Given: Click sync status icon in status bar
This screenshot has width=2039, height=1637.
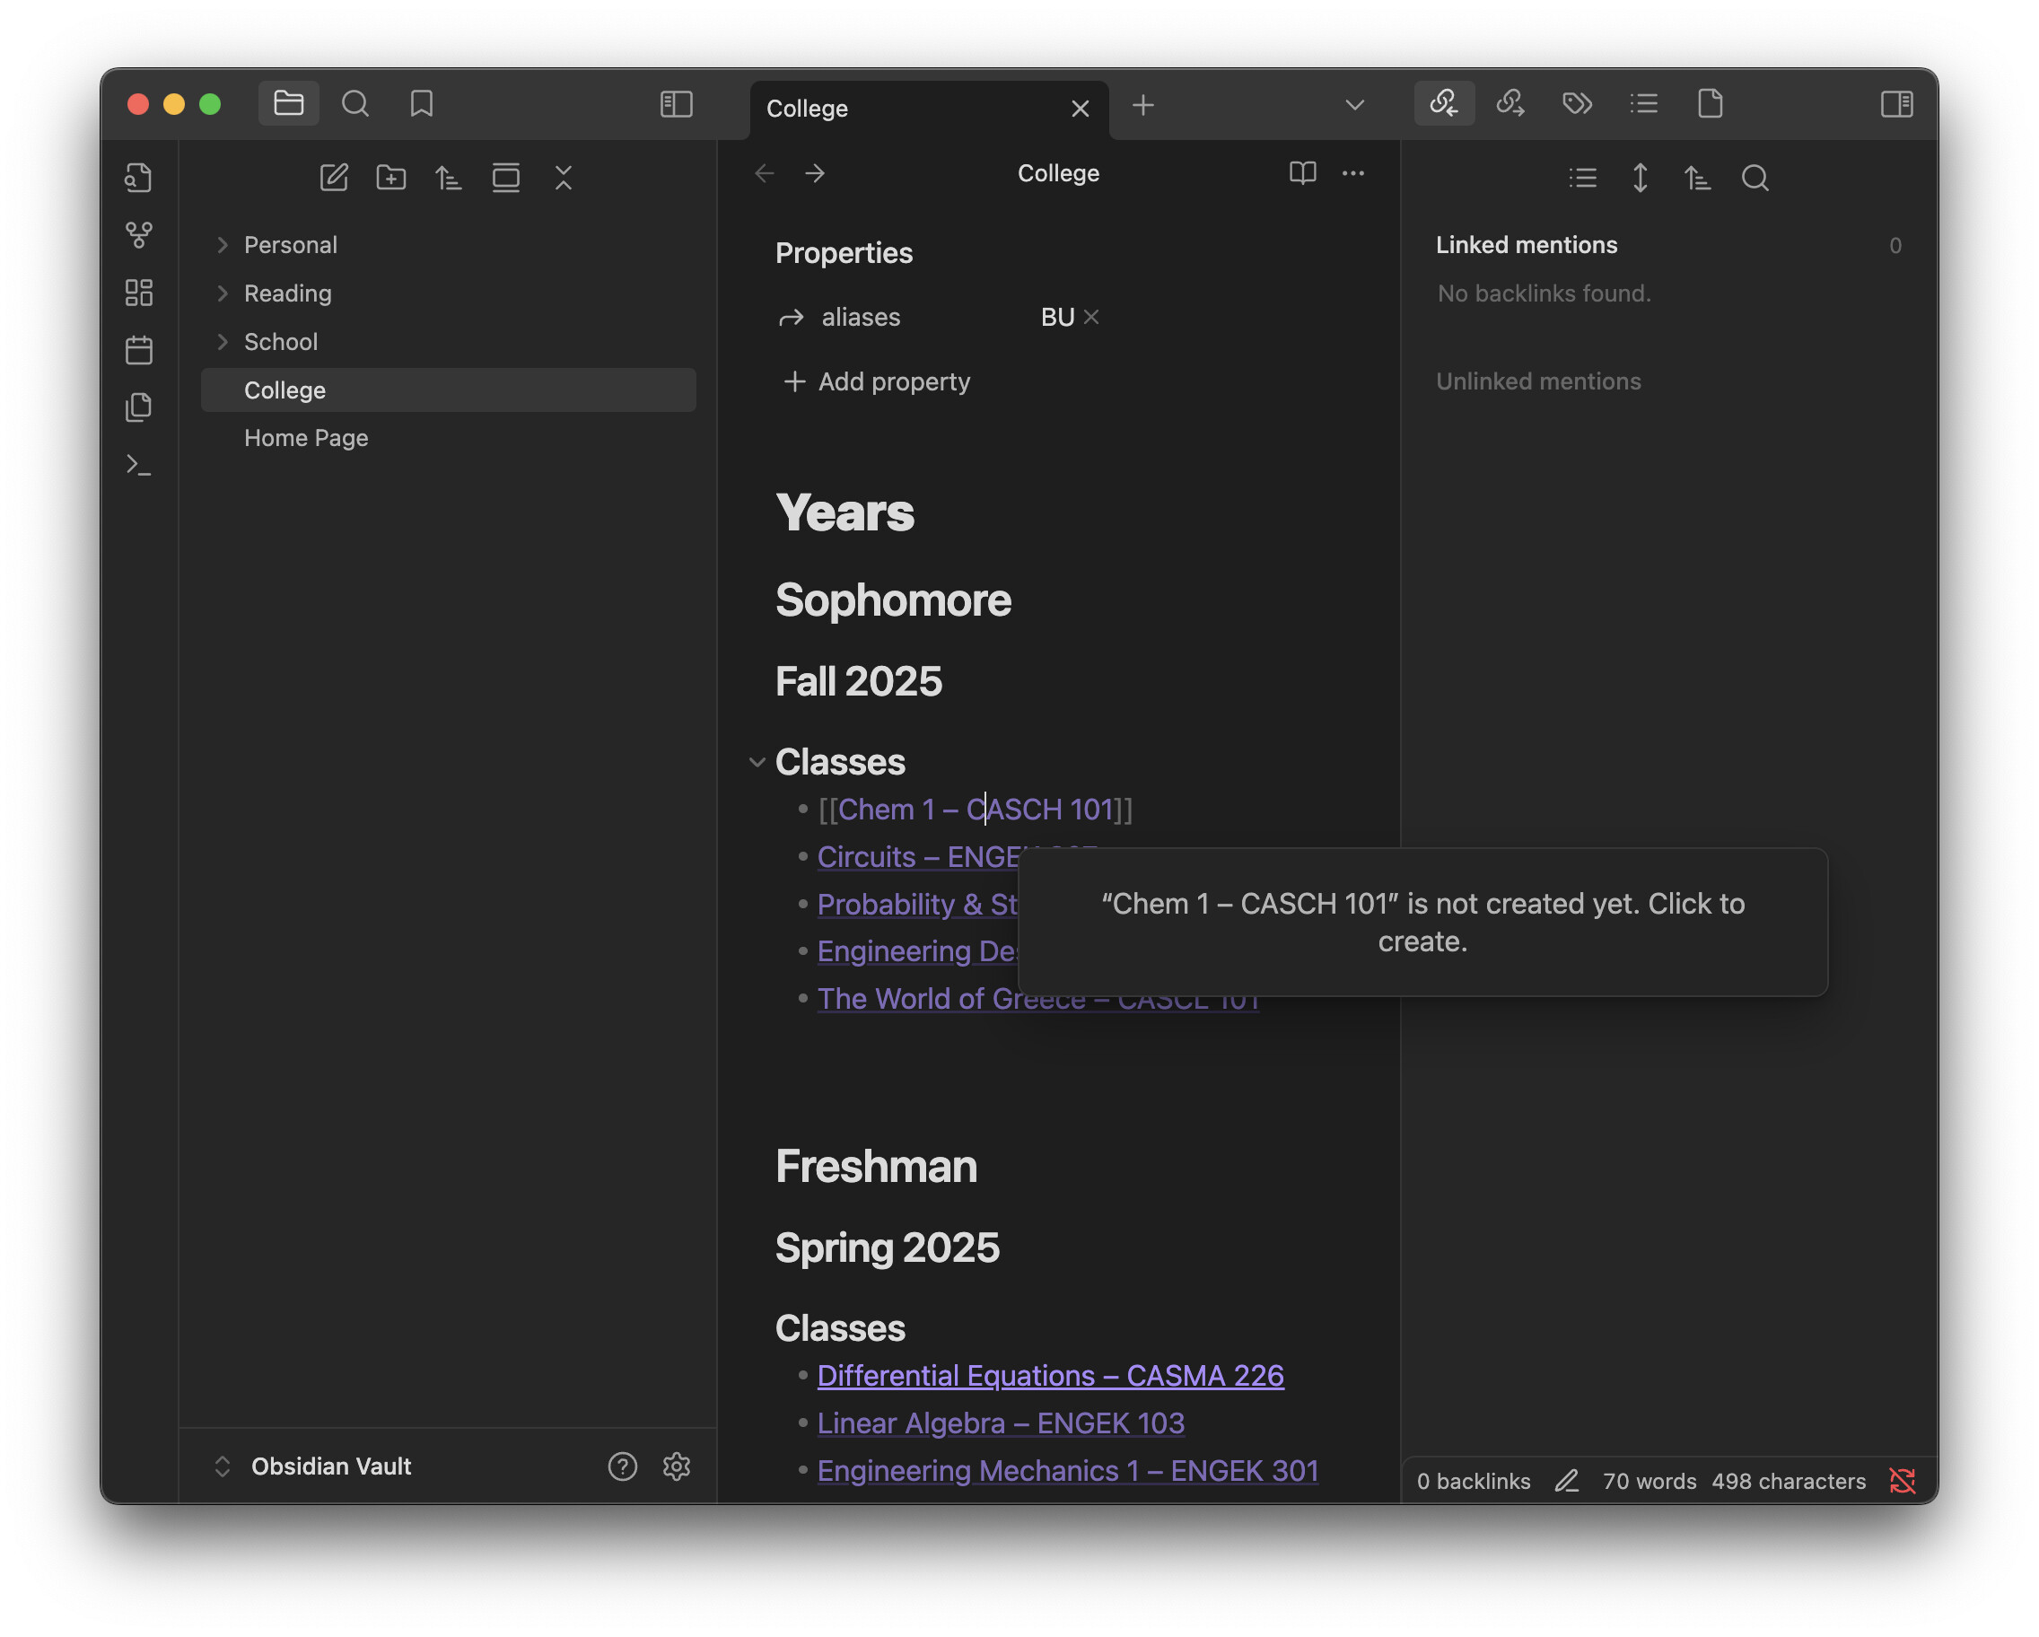Looking at the screenshot, I should coord(1902,1481).
